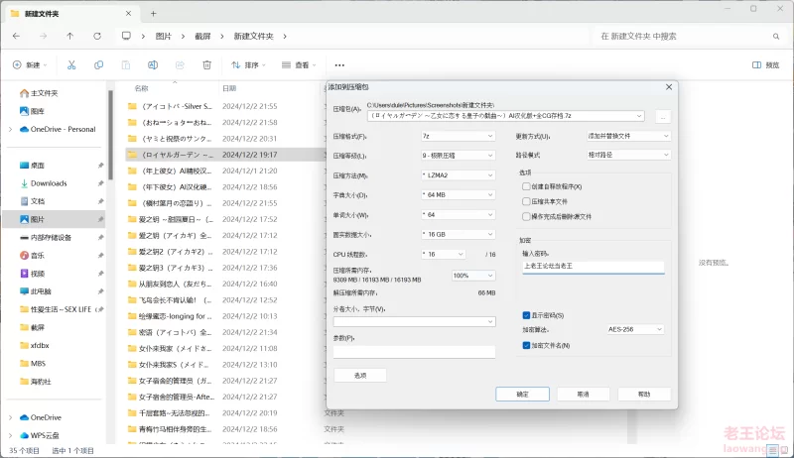The height and width of the screenshot is (458, 794).
Task: Click the Rename icon in toolbar
Action: tap(153, 64)
